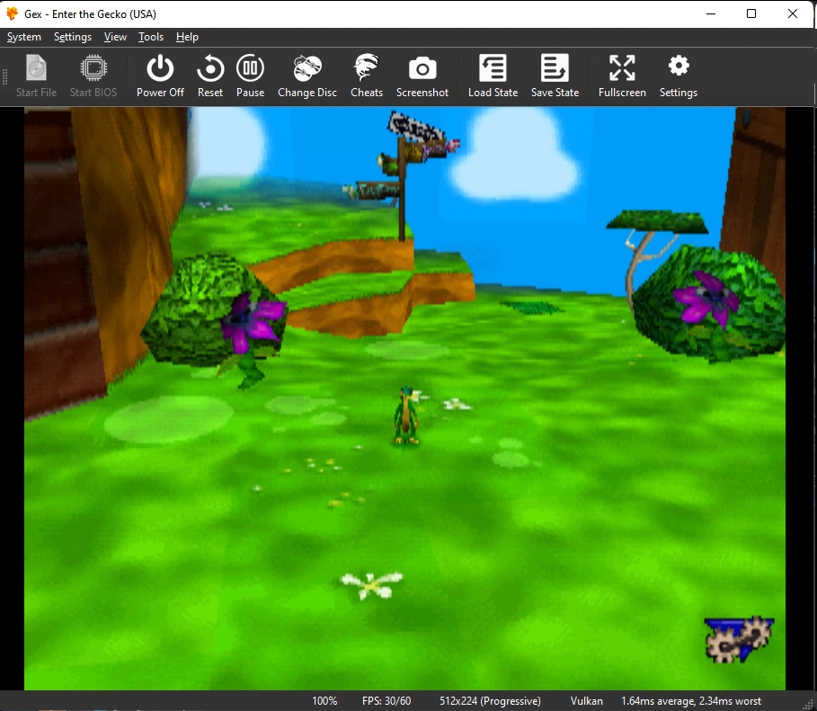Click the application icon in title bar
Image resolution: width=817 pixels, height=711 pixels.
pyautogui.click(x=12, y=13)
